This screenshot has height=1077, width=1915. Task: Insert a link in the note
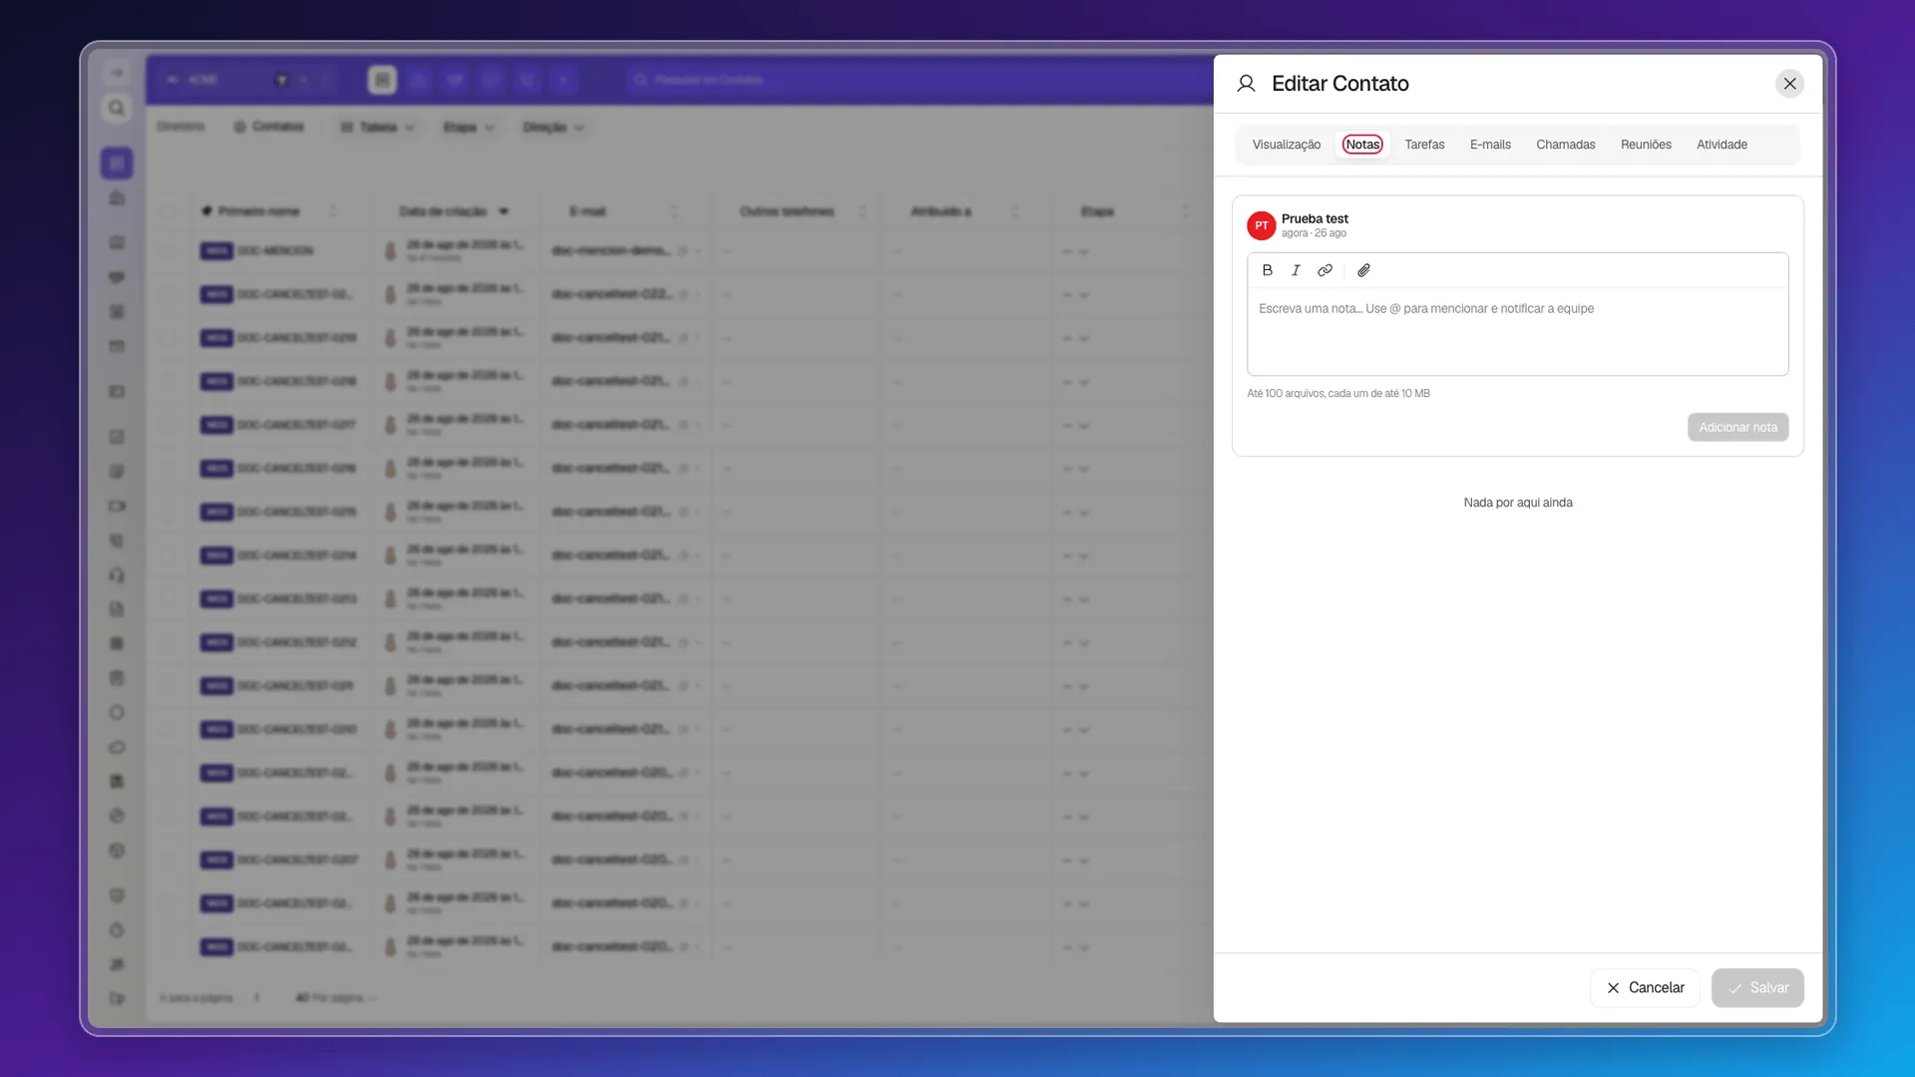pyautogui.click(x=1325, y=270)
